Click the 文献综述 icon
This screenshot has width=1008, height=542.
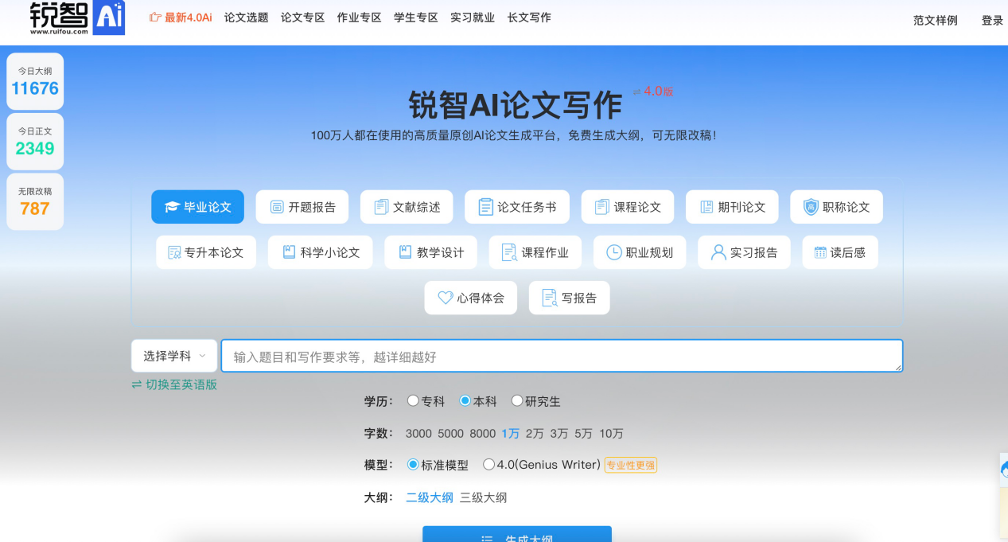point(381,207)
